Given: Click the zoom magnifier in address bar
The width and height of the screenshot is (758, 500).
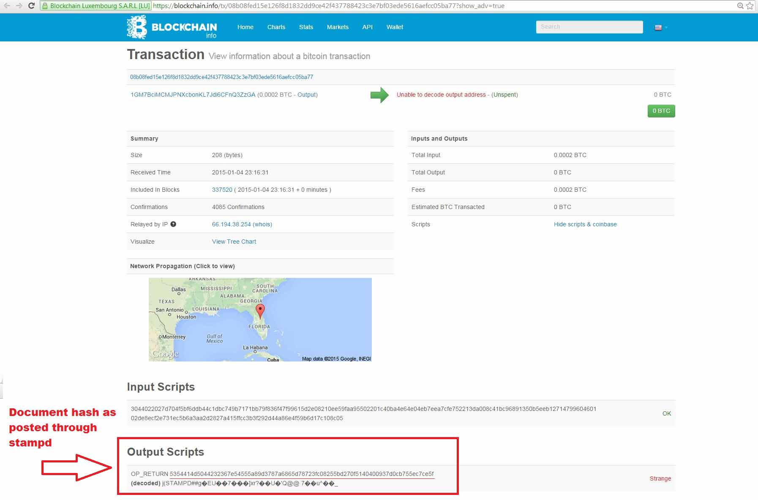Looking at the screenshot, I should click(740, 6).
